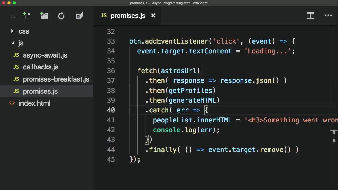Click the HTML icon next to index.html
Viewport: 338px width, 190px height.
[x=12, y=103]
